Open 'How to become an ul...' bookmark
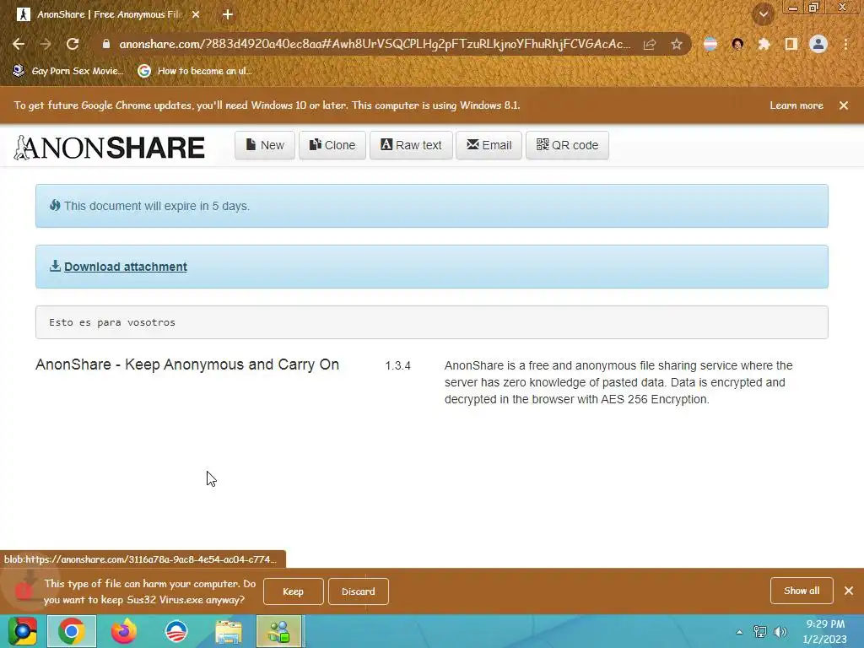 (195, 71)
